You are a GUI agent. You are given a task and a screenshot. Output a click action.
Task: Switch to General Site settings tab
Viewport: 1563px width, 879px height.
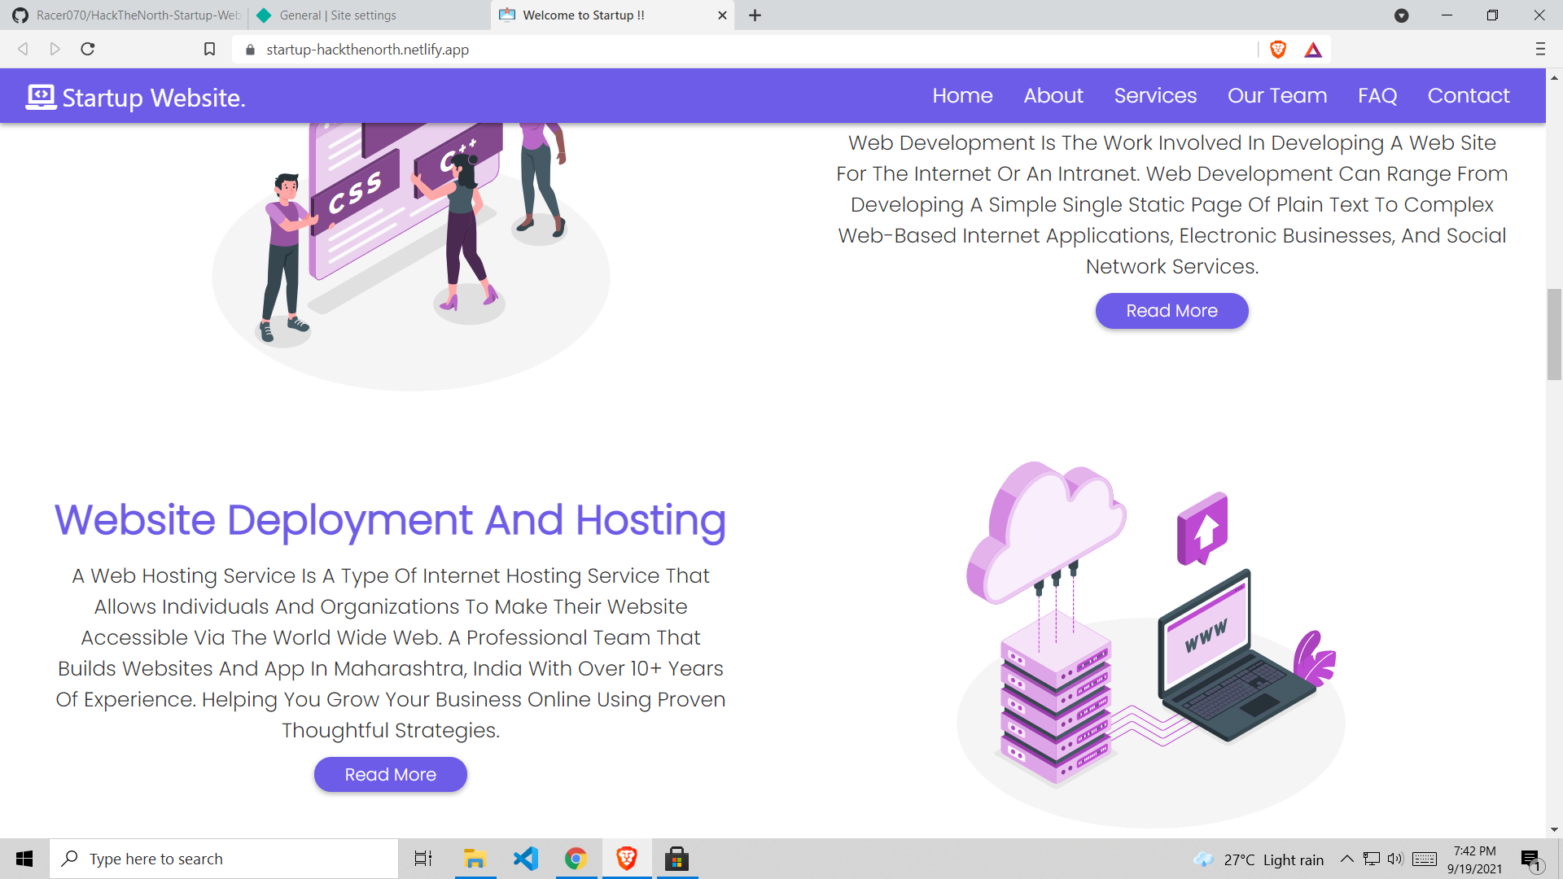(x=338, y=15)
